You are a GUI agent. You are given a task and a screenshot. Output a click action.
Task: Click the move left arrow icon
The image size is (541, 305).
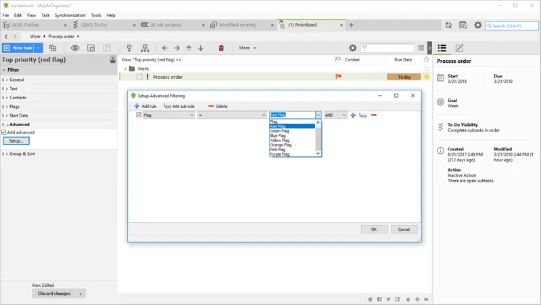[165, 49]
